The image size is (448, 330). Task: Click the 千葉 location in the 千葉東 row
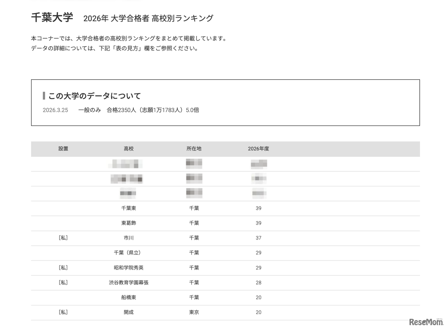tap(194, 208)
